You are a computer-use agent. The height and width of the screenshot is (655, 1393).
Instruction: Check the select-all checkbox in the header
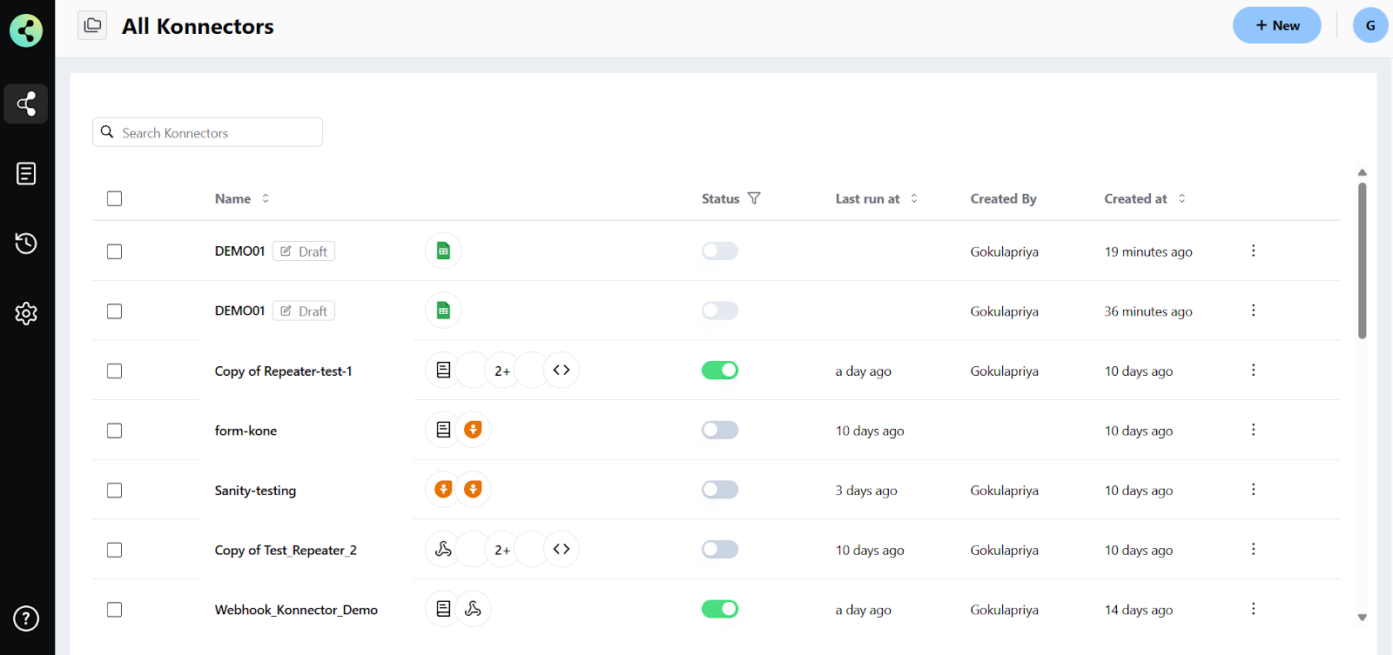pyautogui.click(x=114, y=198)
